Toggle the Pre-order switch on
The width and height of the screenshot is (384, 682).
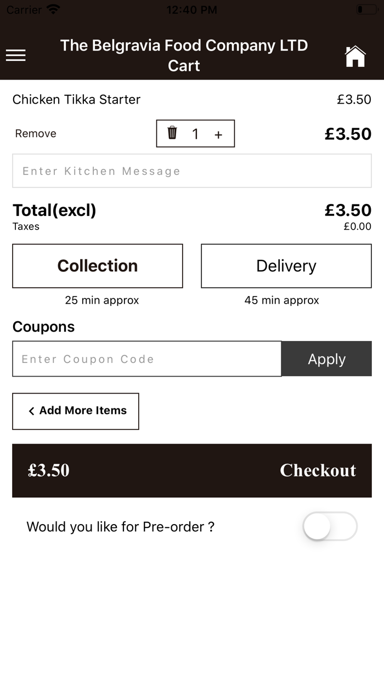click(330, 527)
